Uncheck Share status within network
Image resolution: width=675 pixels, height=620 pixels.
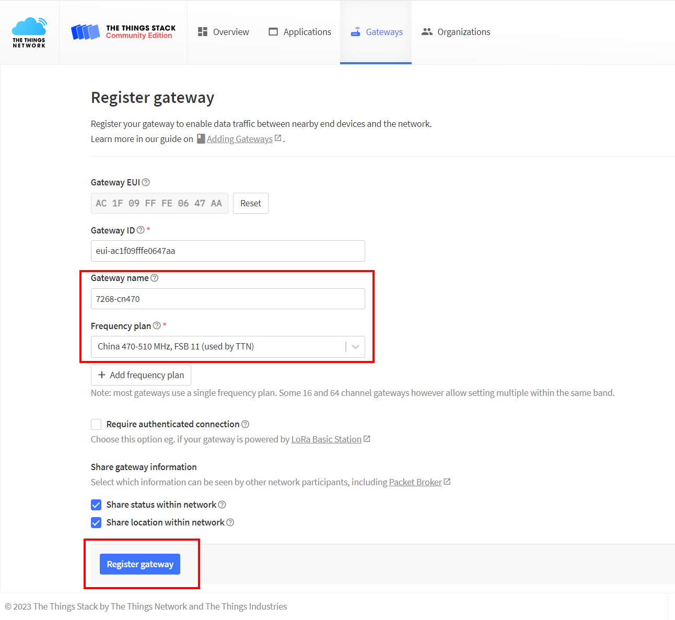[96, 505]
